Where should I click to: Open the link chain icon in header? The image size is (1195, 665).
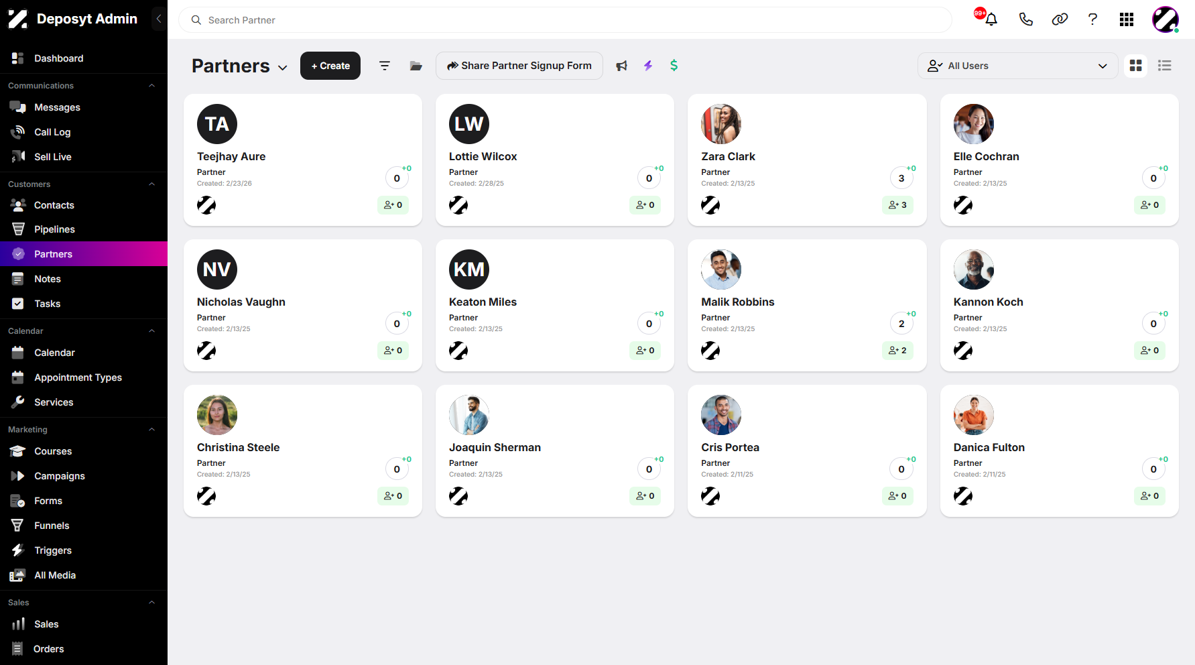click(x=1060, y=19)
